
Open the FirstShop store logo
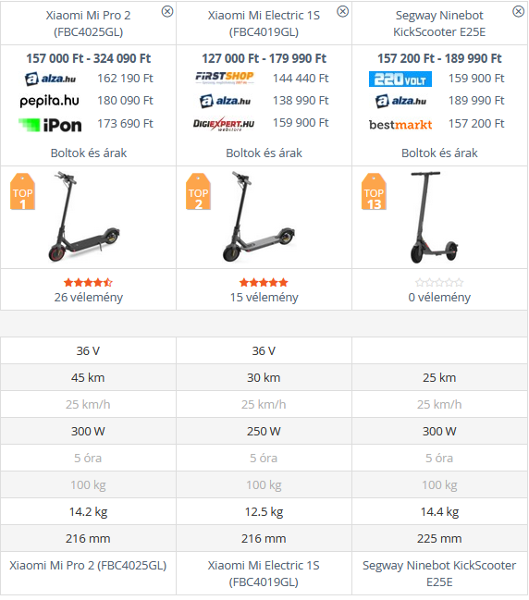point(225,78)
